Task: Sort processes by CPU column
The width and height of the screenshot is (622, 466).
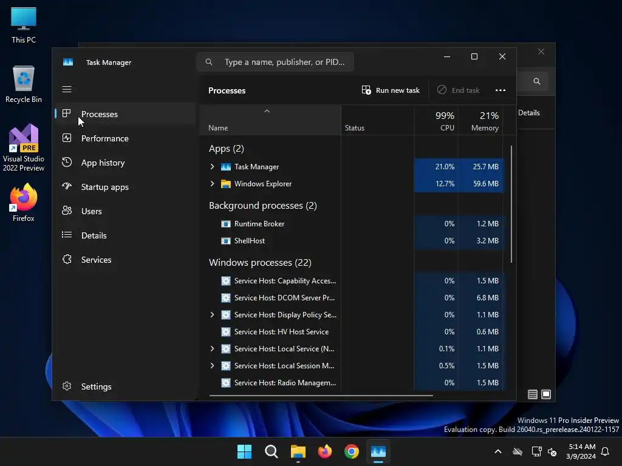Action: [x=436, y=121]
